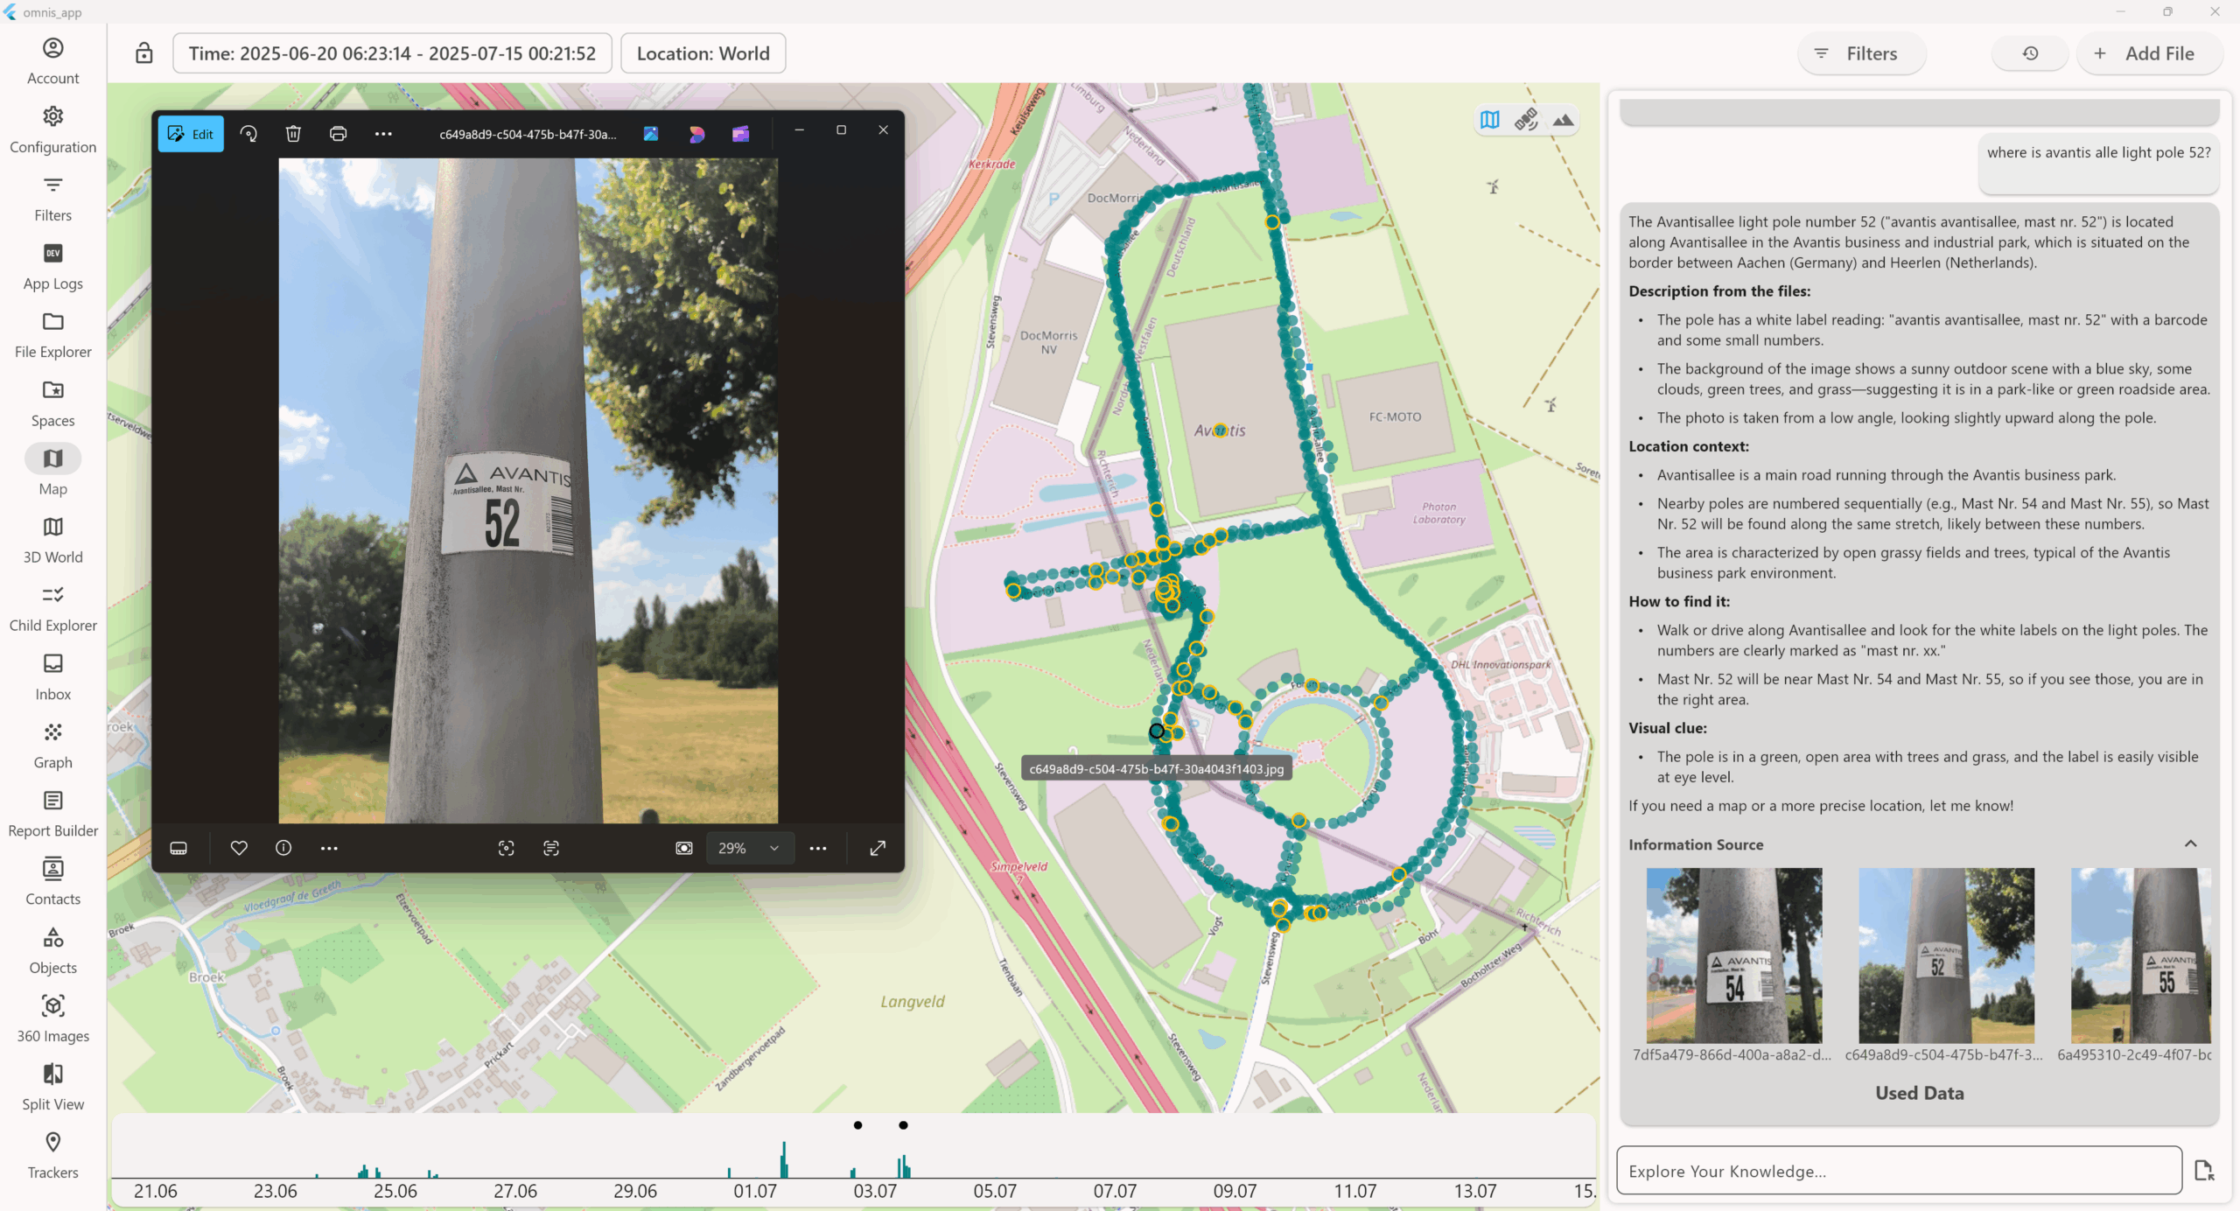Screen dimensions: 2240x1211
Task: Click the Explore Your Knowledge input
Action: pyautogui.click(x=1899, y=1171)
